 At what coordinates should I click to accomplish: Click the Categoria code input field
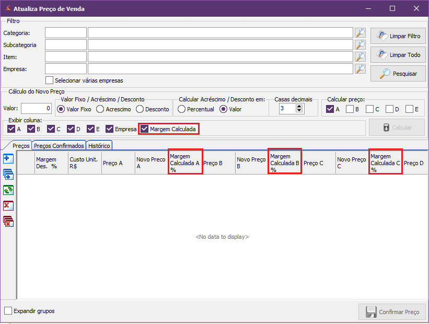[x=66, y=33]
